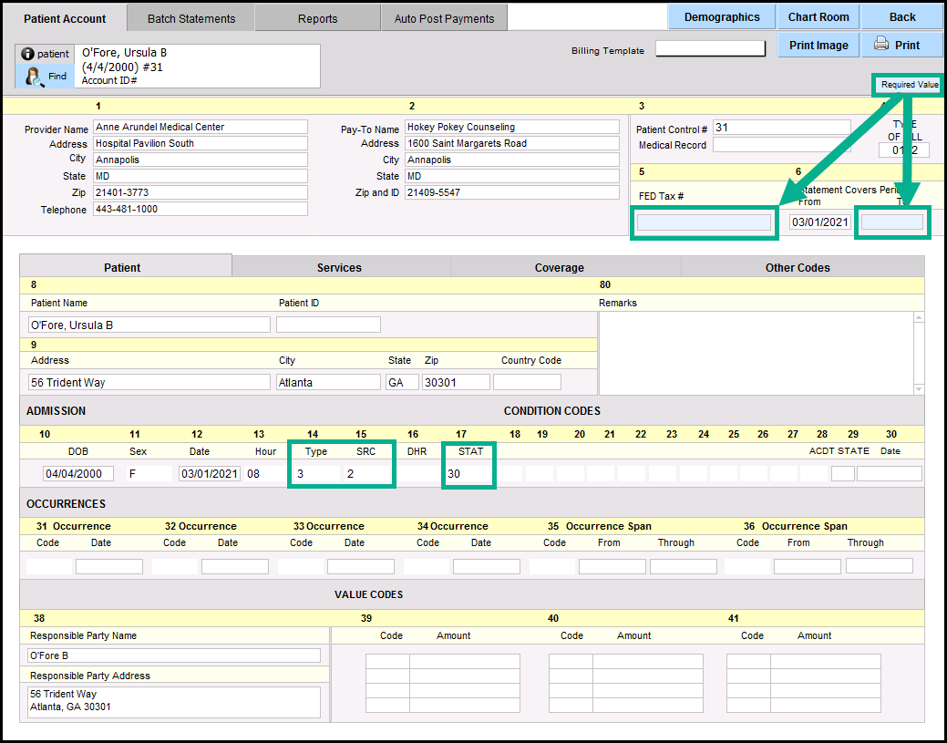
Task: Select the Services section tab
Action: coord(339,267)
